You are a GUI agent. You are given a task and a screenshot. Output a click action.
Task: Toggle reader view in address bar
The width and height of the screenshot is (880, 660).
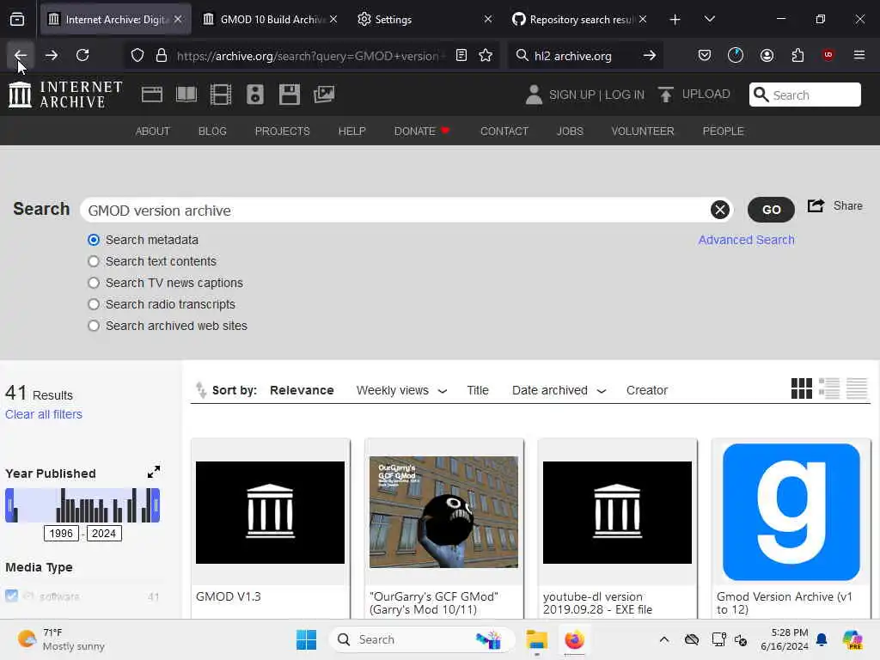(461, 55)
